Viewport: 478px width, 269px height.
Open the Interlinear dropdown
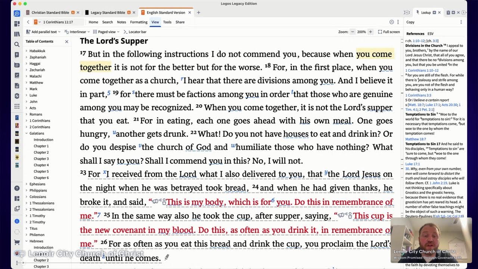pyautogui.click(x=77, y=32)
